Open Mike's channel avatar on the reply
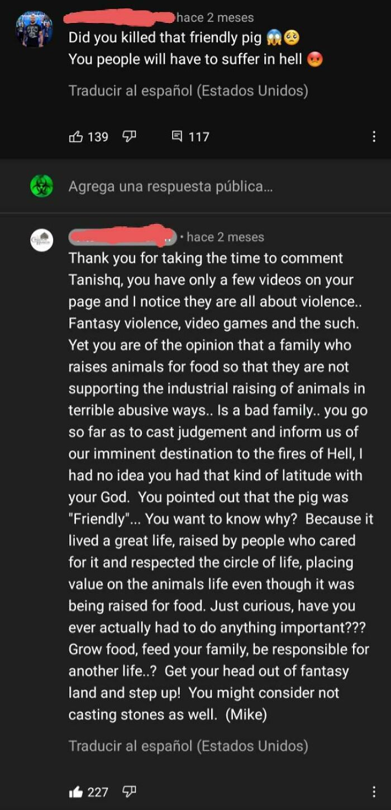This screenshot has height=810, width=391. click(41, 240)
